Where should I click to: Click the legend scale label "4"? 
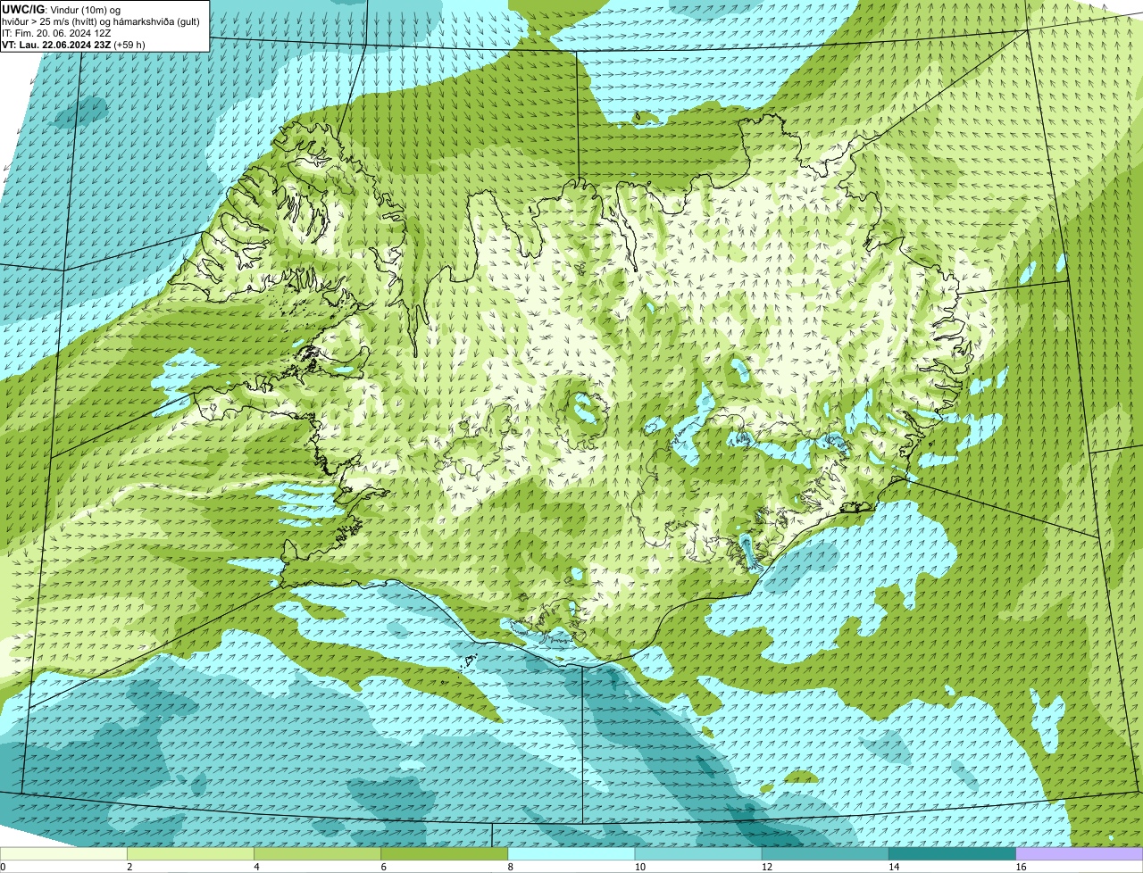pyautogui.click(x=257, y=867)
